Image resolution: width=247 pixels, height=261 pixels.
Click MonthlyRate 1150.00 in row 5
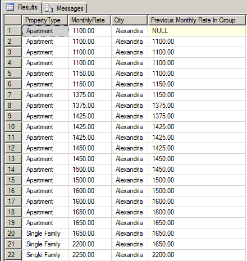coord(90,74)
